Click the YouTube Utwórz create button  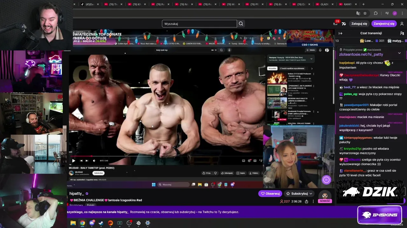pos(311,50)
